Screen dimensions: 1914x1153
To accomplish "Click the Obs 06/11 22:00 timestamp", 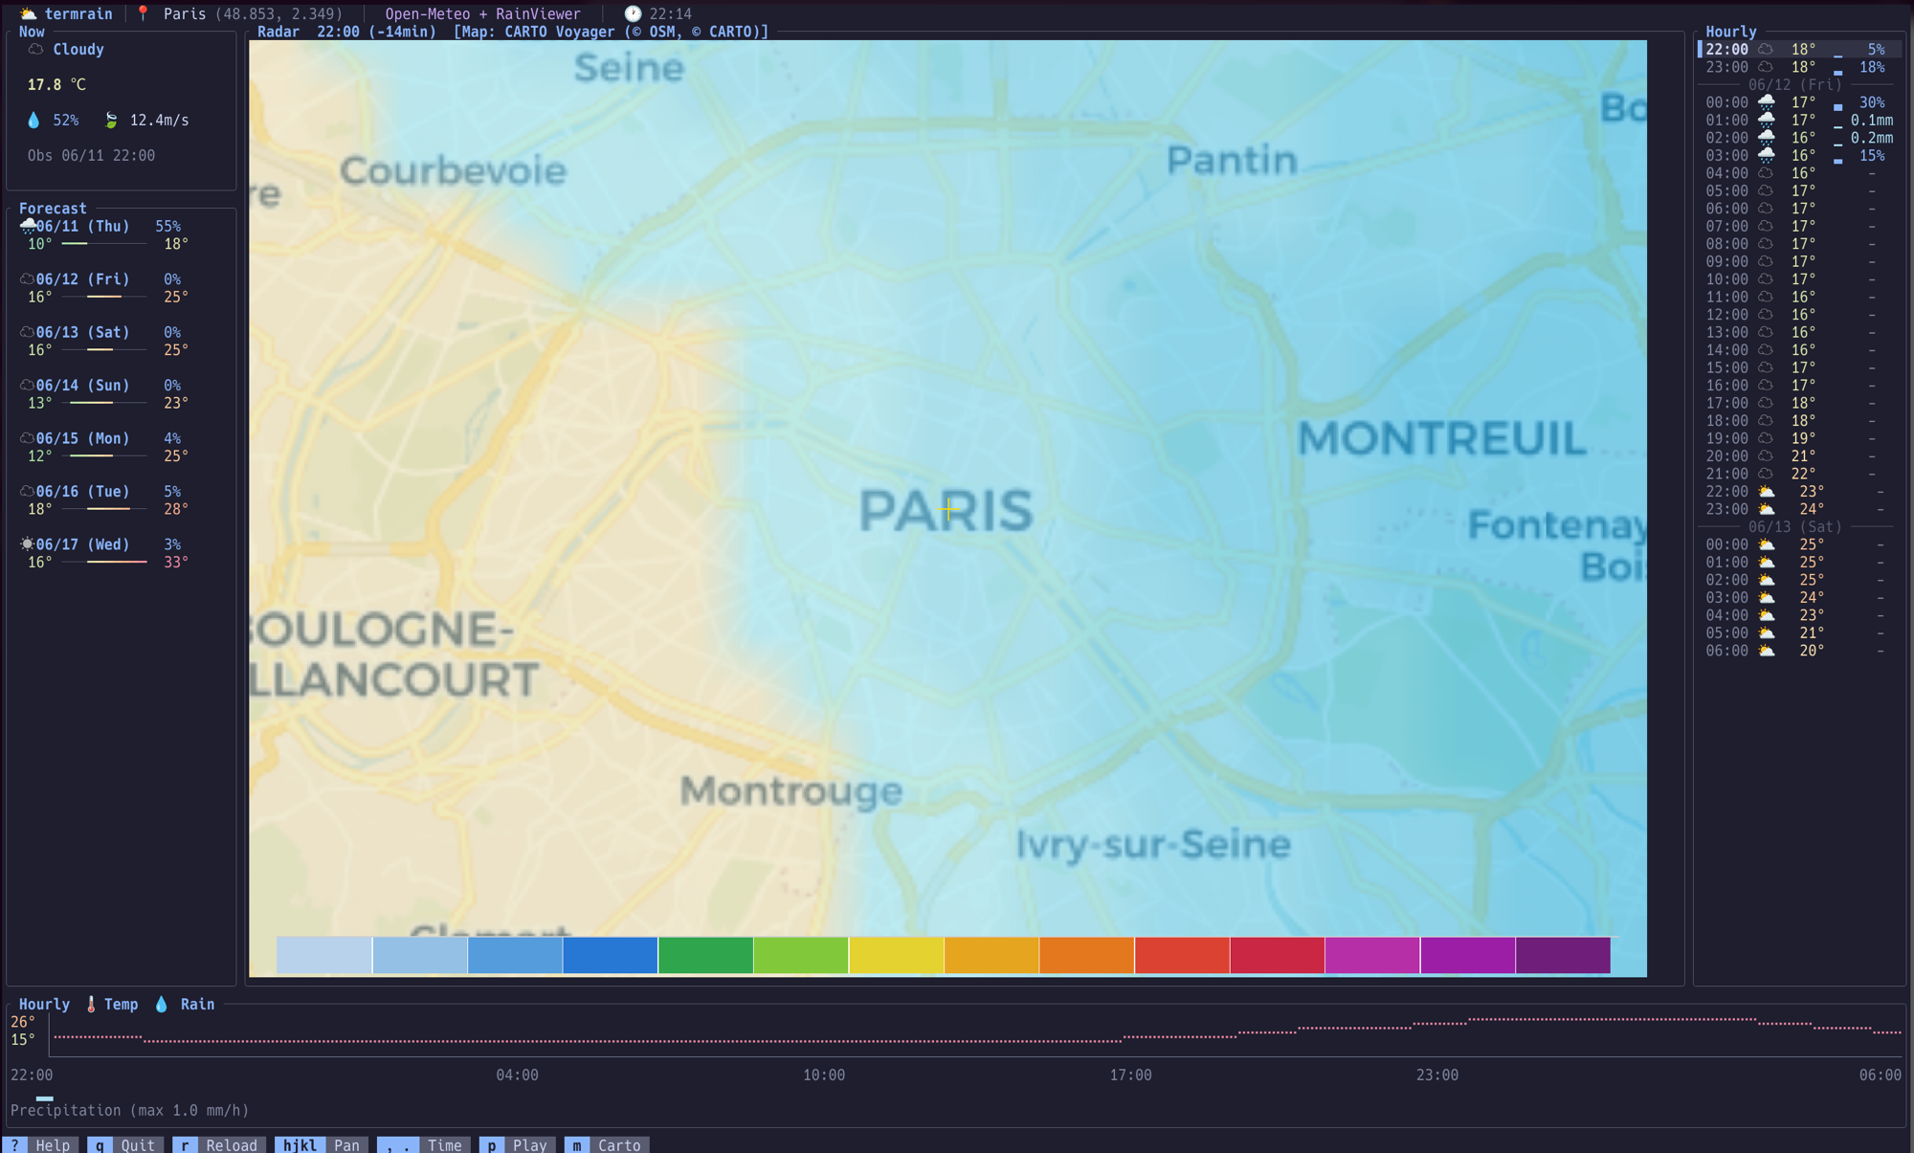I will (x=91, y=155).
